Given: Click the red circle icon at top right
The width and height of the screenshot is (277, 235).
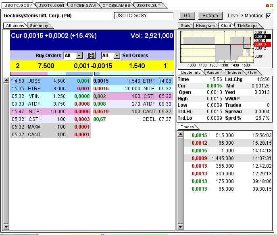Looking at the screenshot, I should point(267,6).
